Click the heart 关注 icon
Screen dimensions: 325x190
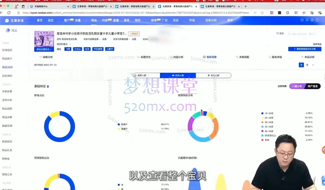pos(278,34)
